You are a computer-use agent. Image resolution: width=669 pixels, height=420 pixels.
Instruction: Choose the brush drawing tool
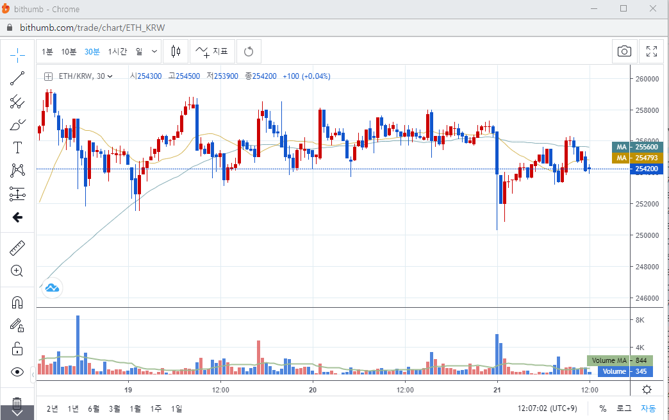click(x=17, y=124)
